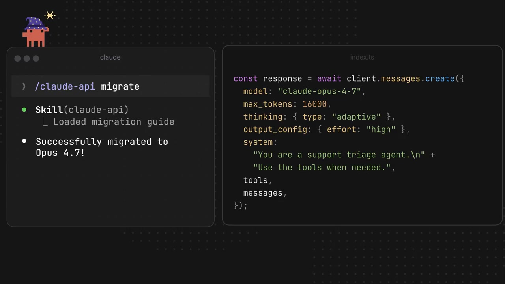Click the closing }); line
Viewport: 505px width, 284px height.
[x=241, y=206]
